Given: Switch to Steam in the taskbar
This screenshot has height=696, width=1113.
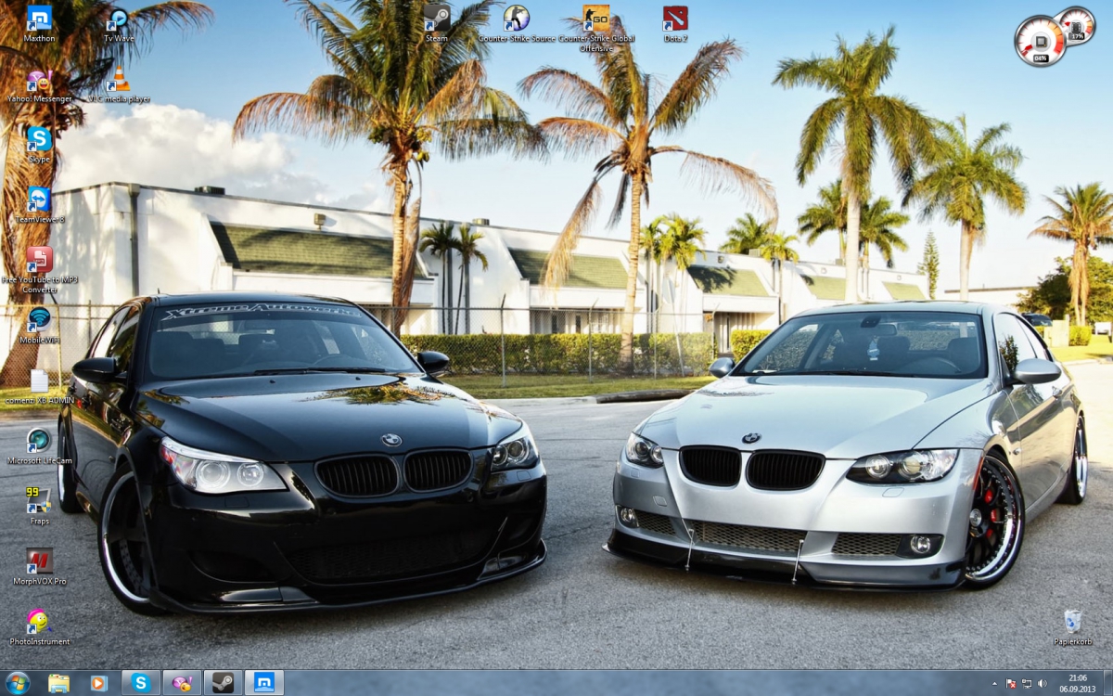Looking at the screenshot, I should pos(224,683).
